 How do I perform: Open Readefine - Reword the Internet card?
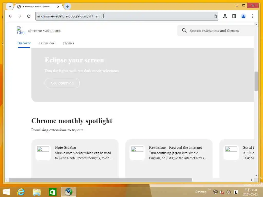(x=169, y=158)
